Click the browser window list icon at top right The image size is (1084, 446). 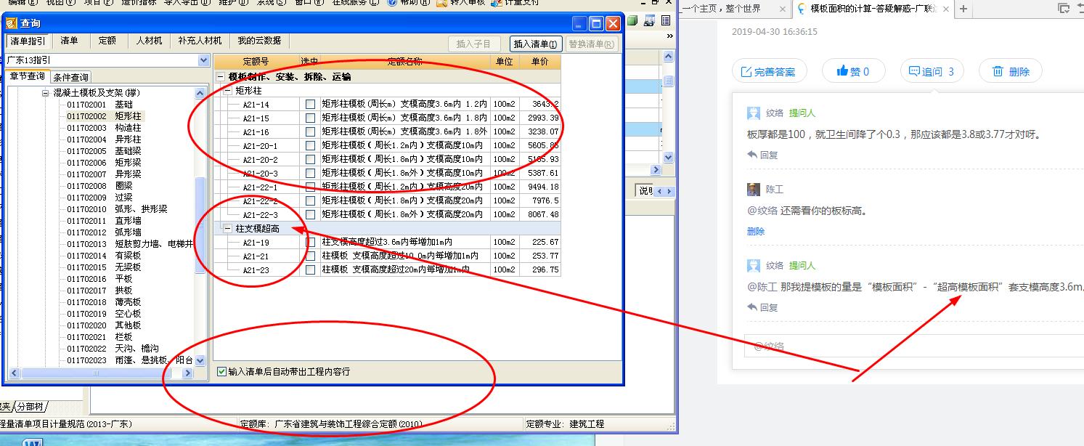[1062, 8]
